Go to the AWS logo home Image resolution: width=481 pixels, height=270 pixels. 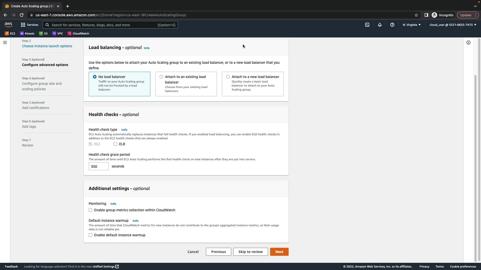tap(8, 24)
